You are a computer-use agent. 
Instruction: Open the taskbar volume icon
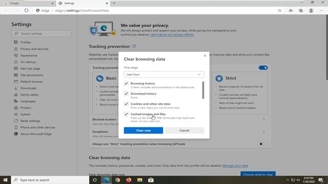[x=298, y=180]
